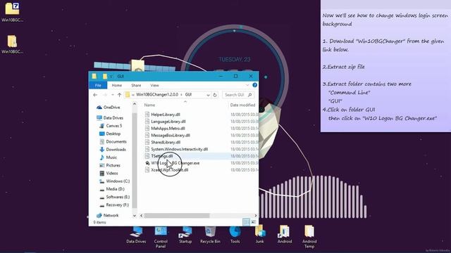451x253 pixels.
Task: Go back with the Back arrow
Action: click(95, 95)
